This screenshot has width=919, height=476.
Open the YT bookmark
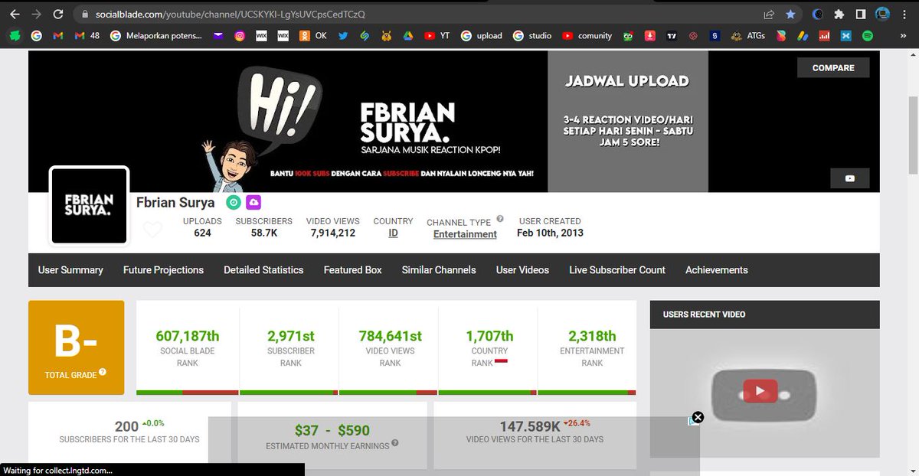[x=437, y=35]
